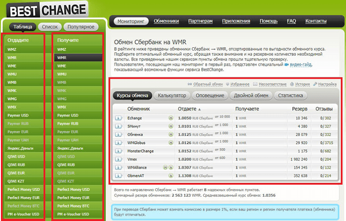Pick Perfect Money USD in the Отдадите column
This screenshot has height=221, width=346.
coord(24,190)
